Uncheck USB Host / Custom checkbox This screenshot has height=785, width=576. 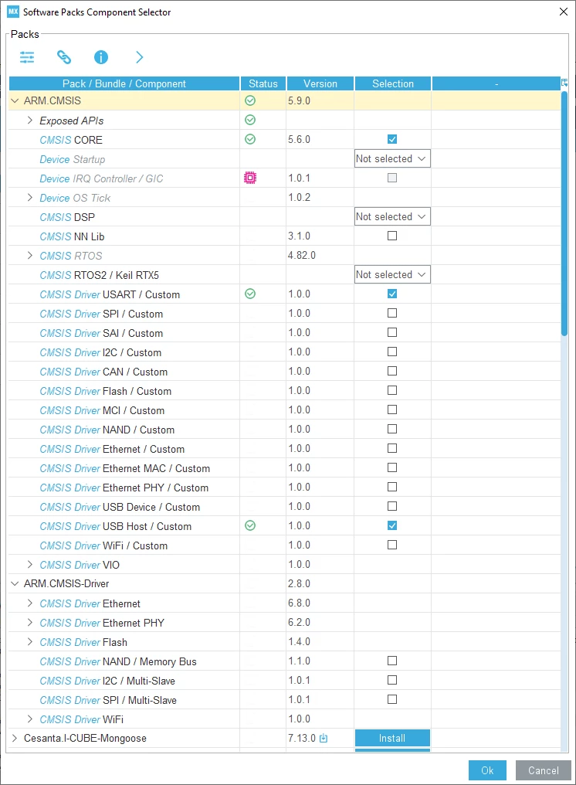click(392, 525)
